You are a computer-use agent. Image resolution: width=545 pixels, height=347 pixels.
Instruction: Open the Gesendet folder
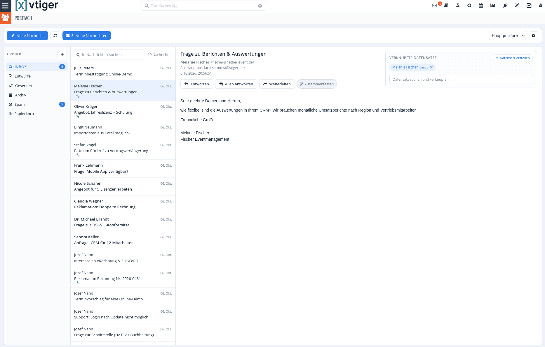[37, 86]
